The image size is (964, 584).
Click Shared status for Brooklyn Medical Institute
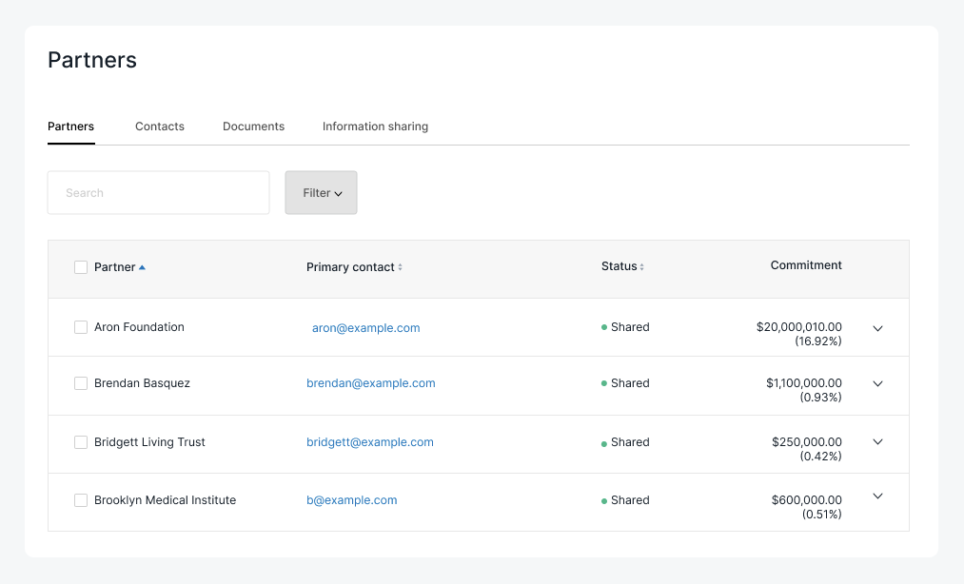tap(625, 500)
